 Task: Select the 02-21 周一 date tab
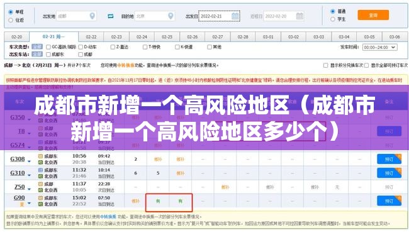click(53, 36)
